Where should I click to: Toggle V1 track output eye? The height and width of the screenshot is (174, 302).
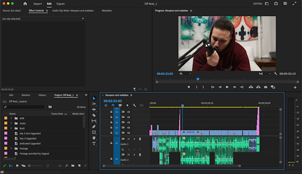(129, 133)
